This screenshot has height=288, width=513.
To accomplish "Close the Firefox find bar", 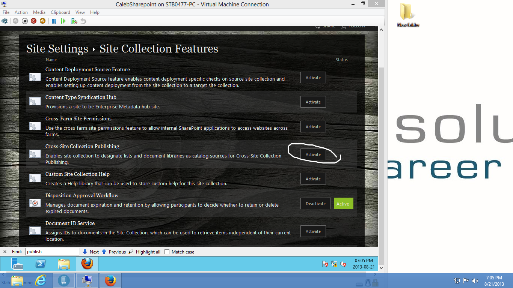I will tap(5, 252).
